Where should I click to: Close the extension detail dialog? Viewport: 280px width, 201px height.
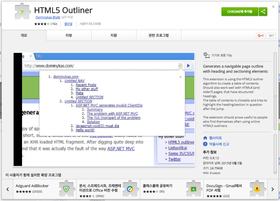273,7
